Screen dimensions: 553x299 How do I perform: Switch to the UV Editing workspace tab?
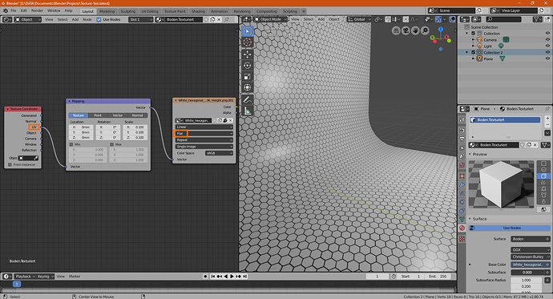click(x=150, y=11)
